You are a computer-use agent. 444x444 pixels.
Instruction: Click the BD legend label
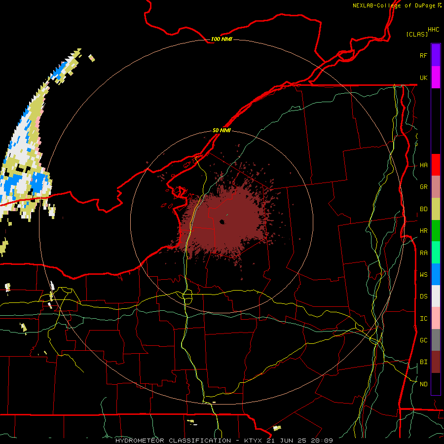[x=423, y=209]
